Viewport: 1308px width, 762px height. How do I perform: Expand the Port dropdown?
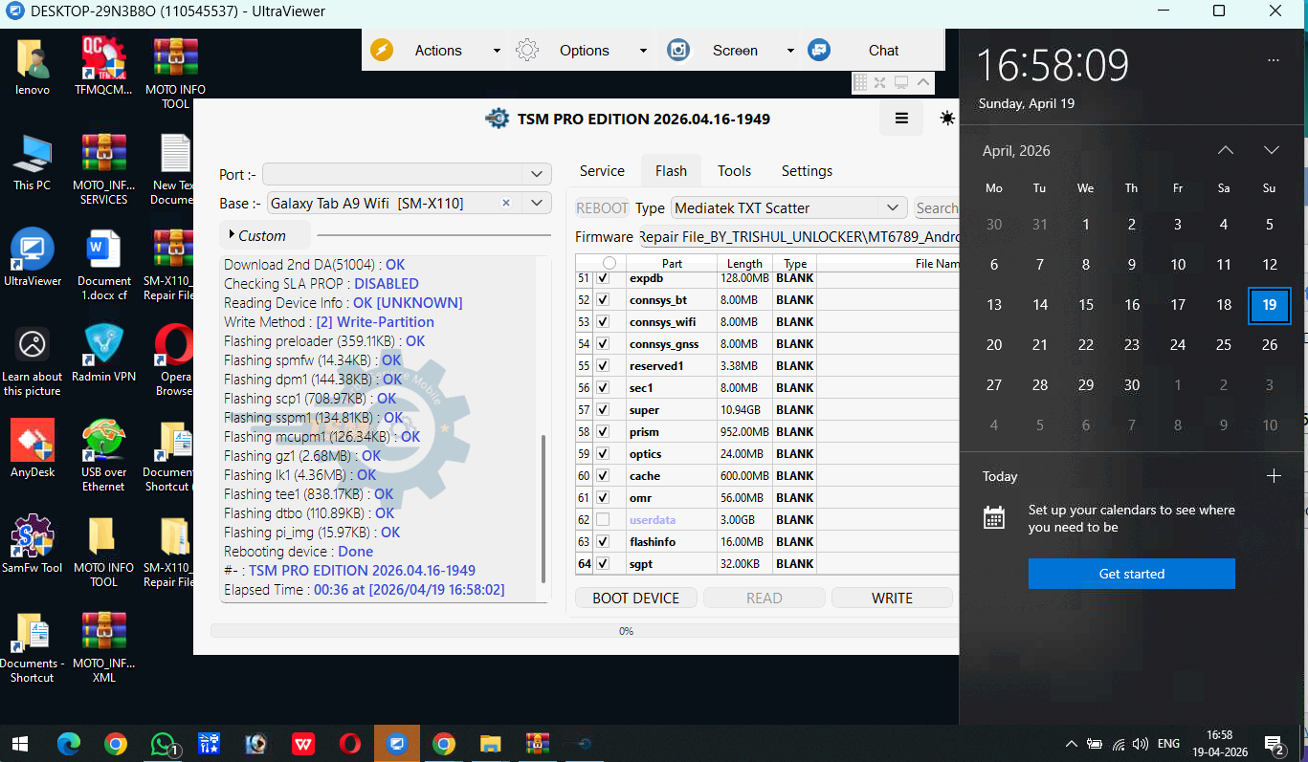pyautogui.click(x=537, y=174)
